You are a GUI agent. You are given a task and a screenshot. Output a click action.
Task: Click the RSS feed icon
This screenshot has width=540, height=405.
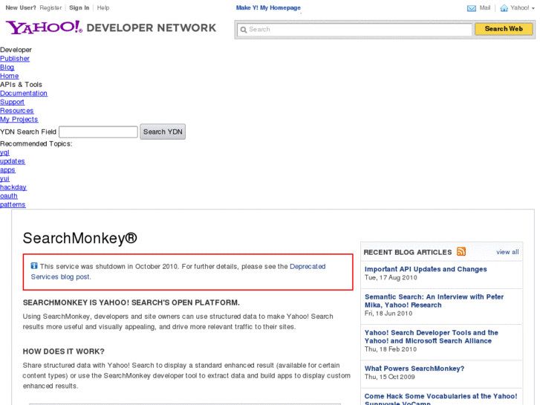tap(461, 252)
